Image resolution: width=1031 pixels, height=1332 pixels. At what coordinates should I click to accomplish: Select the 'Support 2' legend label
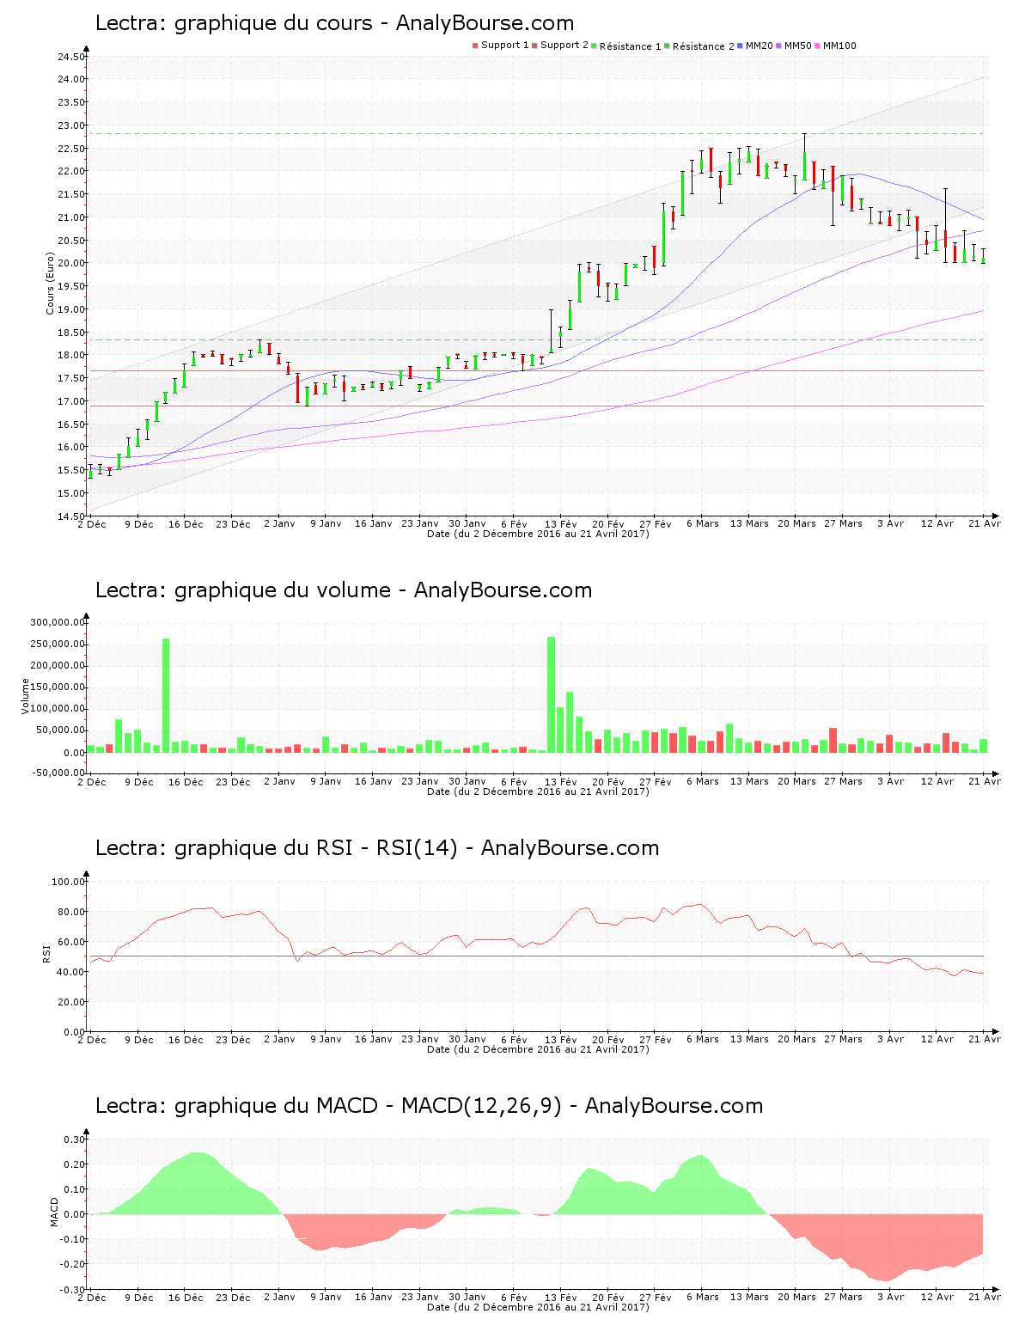(564, 46)
